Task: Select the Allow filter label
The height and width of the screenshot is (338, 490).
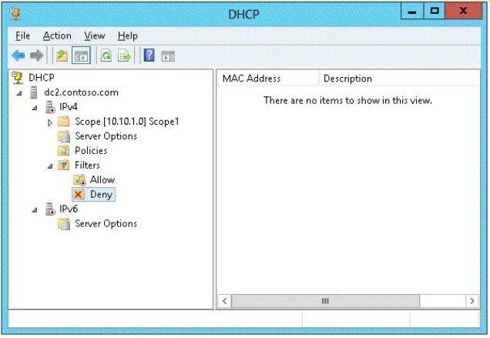Action: click(x=102, y=179)
